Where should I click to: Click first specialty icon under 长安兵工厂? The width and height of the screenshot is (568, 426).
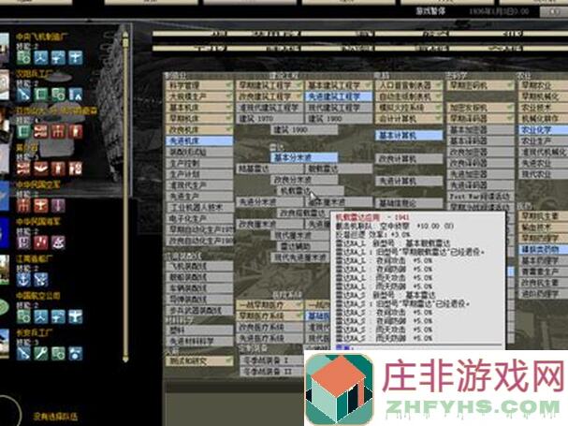tap(21, 354)
